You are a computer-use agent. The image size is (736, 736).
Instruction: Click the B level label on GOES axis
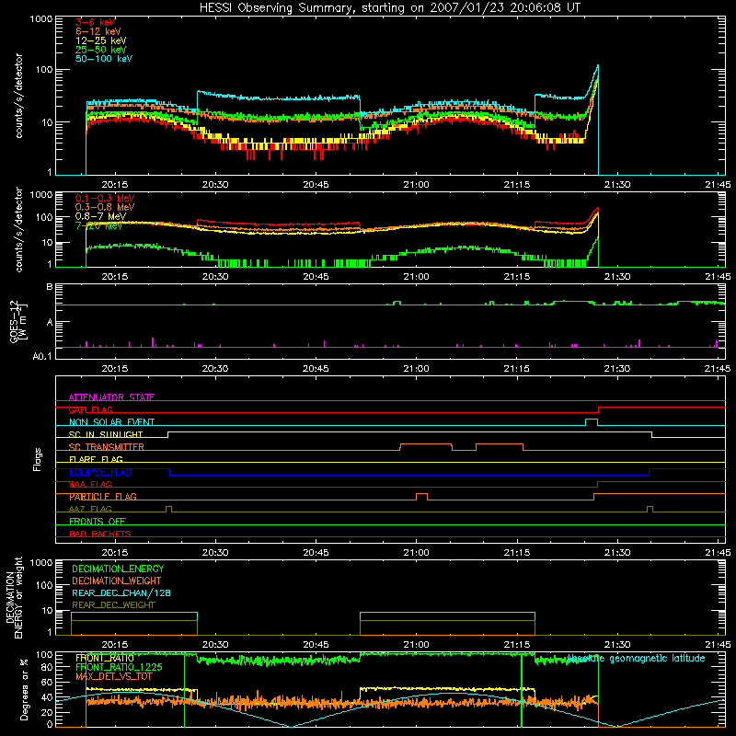50,287
